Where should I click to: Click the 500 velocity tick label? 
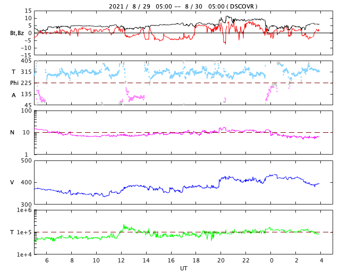tap(26, 161)
